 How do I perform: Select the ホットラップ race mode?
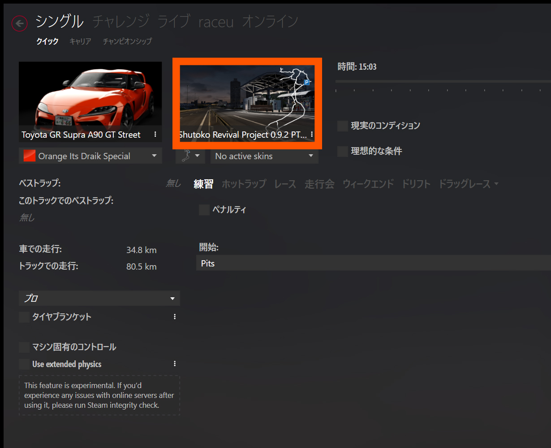244,184
